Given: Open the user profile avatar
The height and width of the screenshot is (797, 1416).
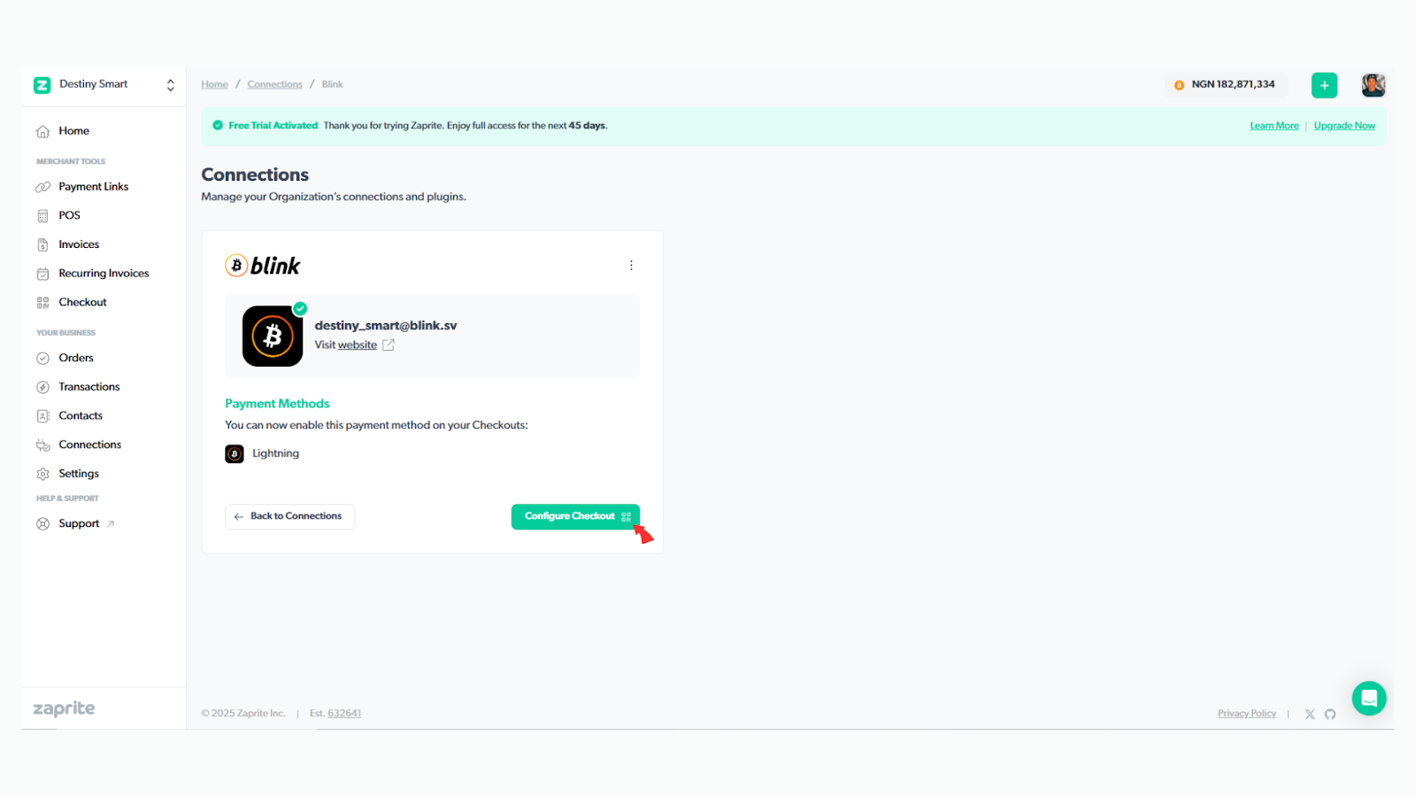Looking at the screenshot, I should (1373, 85).
